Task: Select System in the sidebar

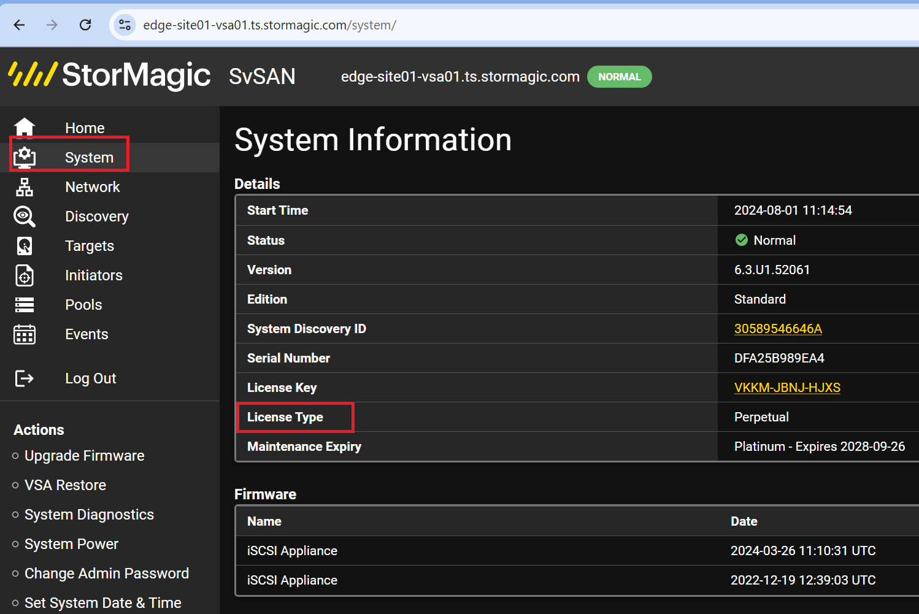Action: click(x=89, y=158)
